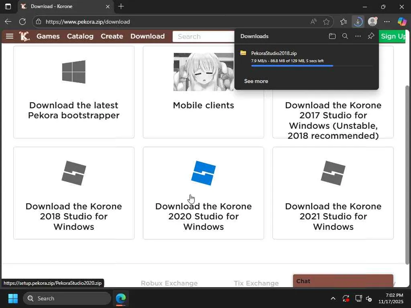The image size is (411, 308).
Task: Open the network tray icon
Action: click(358, 298)
